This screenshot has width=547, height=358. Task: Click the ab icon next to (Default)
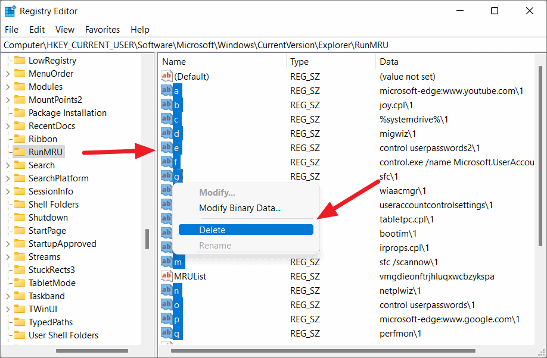[x=166, y=76]
